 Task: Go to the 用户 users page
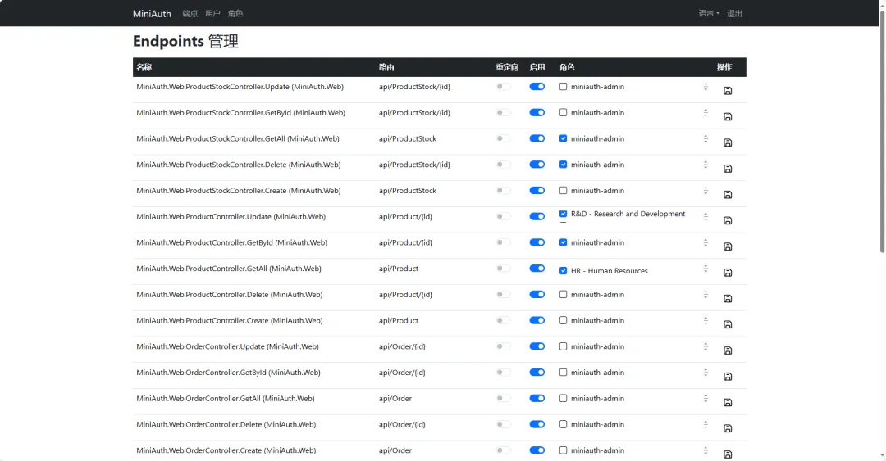212,14
